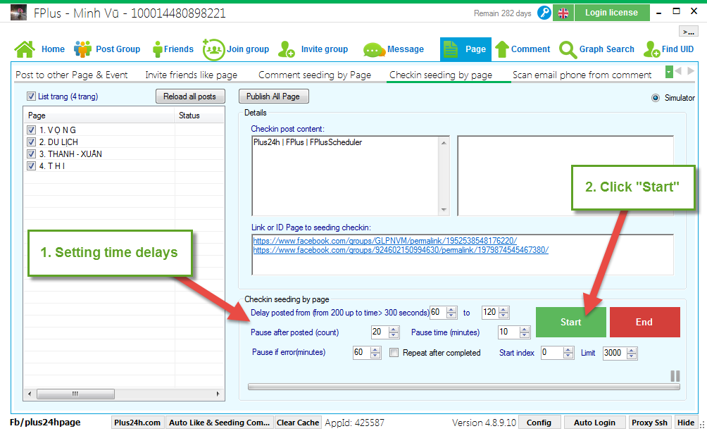Click the Login license button
Viewport: 707px width, 431px height.
612,13
